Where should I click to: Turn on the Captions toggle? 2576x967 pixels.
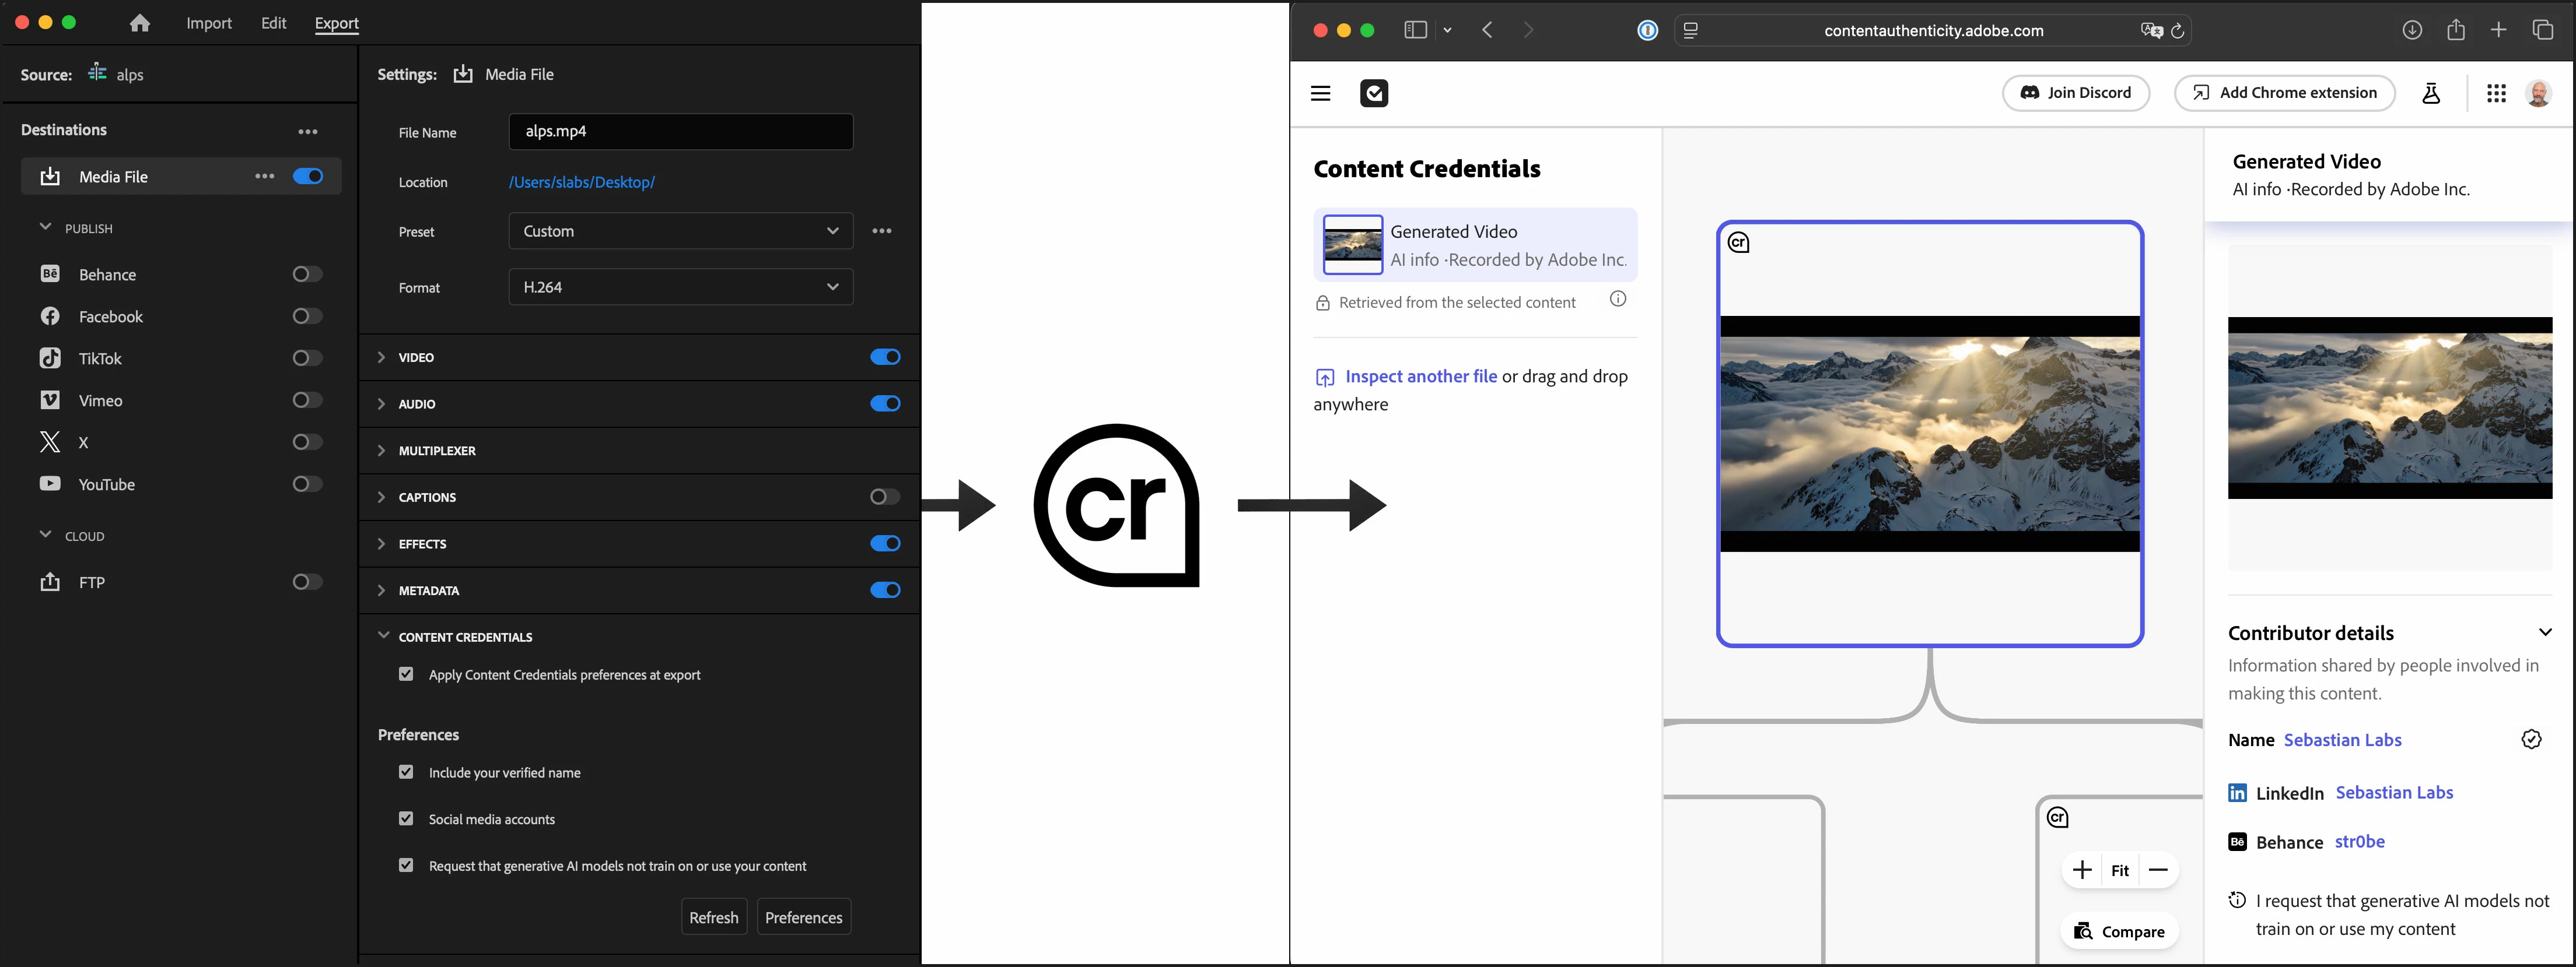(x=884, y=497)
